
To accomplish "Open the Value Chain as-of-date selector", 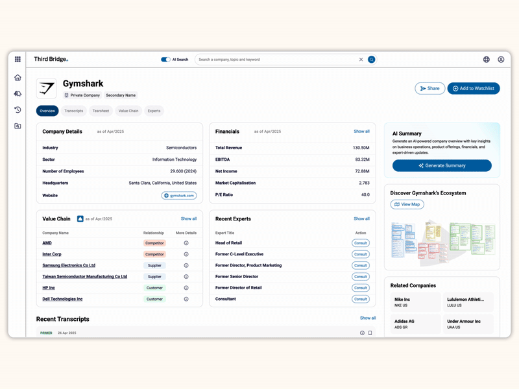I will [x=80, y=219].
